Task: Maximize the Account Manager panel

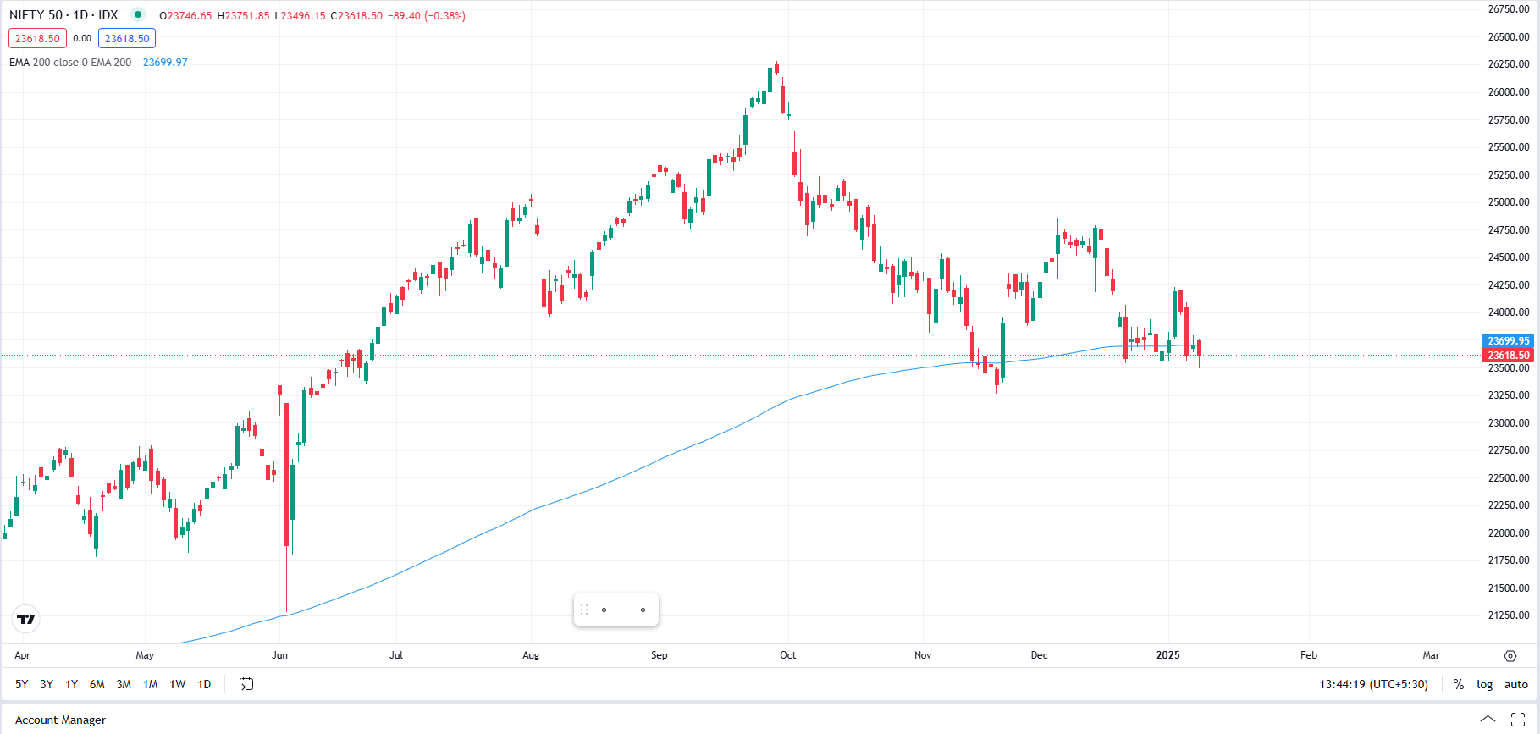Action: pyautogui.click(x=1518, y=720)
